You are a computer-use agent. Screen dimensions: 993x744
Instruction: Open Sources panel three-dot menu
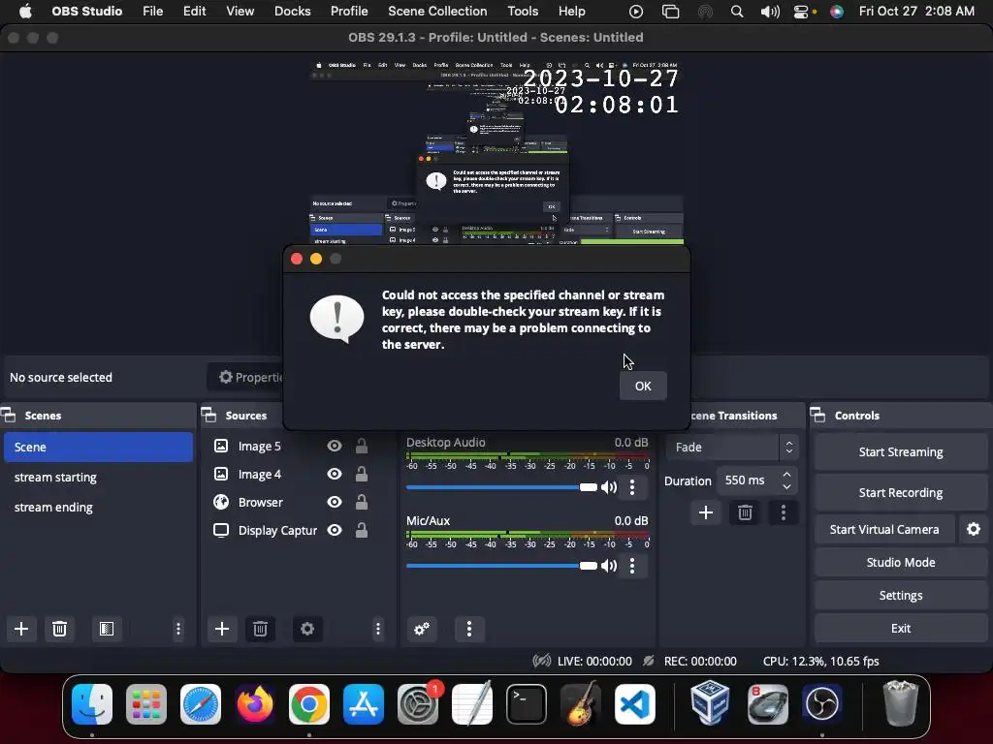(x=378, y=628)
